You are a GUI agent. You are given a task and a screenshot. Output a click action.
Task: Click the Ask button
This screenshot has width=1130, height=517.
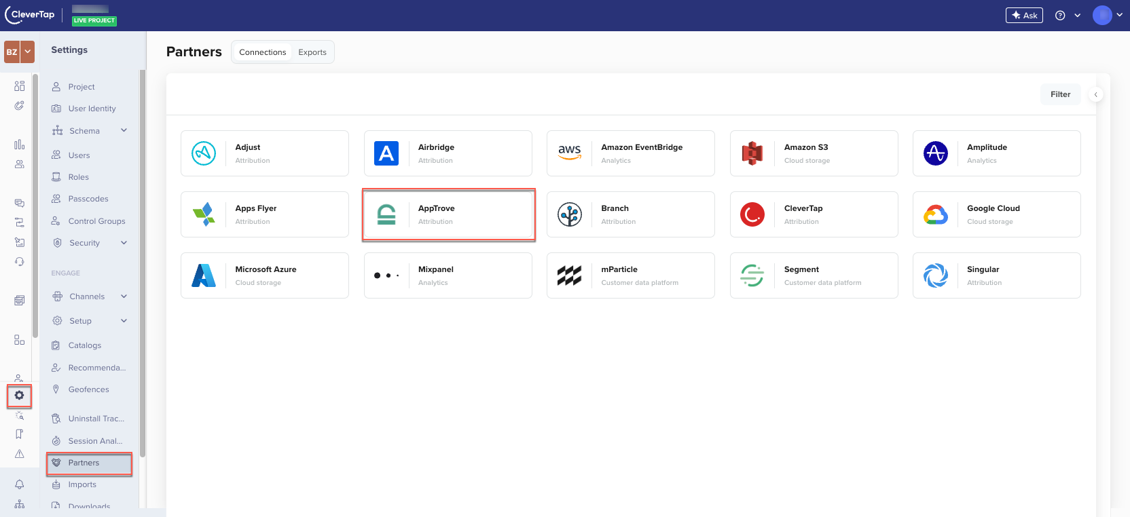(1024, 15)
